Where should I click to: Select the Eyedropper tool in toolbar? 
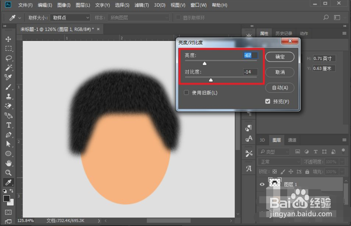coord(8,182)
